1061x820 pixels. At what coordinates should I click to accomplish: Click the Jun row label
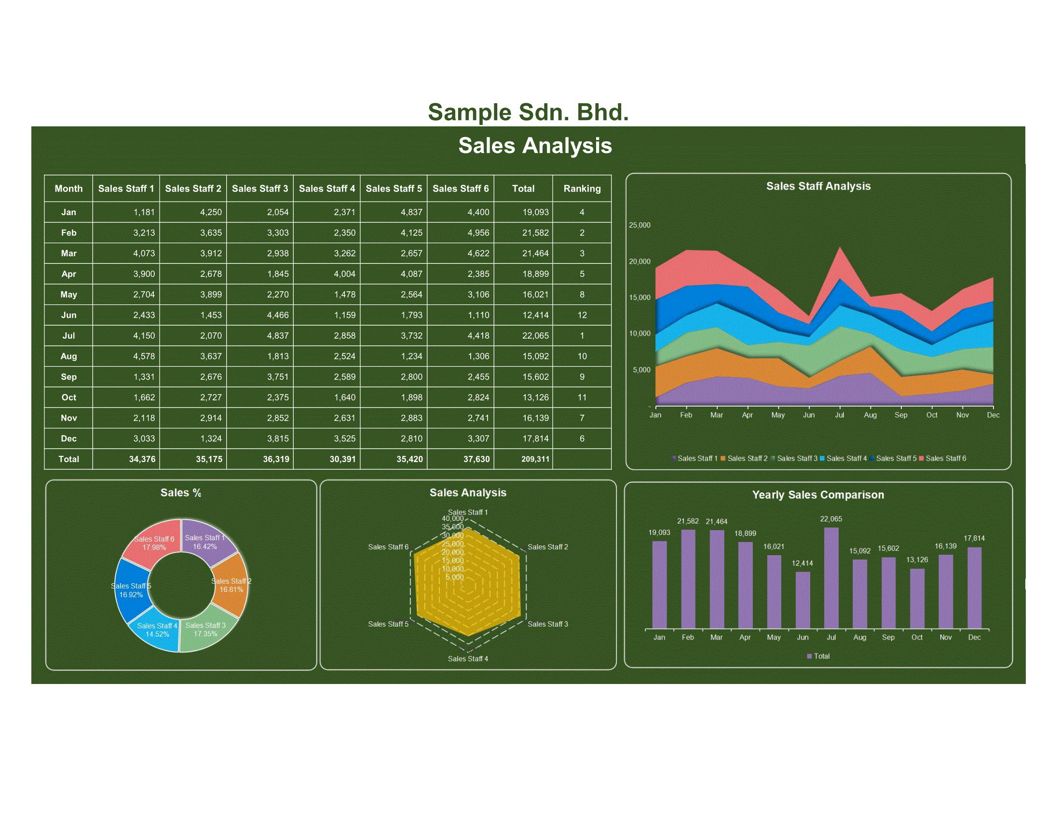point(68,315)
